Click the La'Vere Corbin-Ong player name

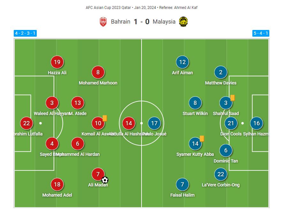221,185
